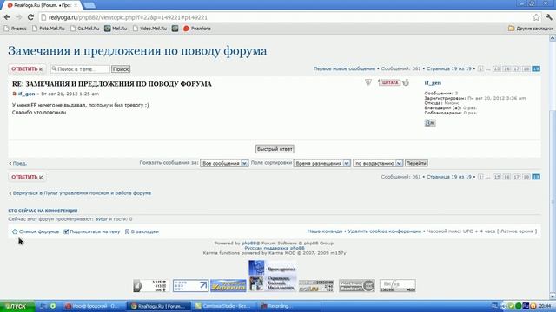Click Удалить cookies конференции link
The height and width of the screenshot is (312, 556).
384,231
